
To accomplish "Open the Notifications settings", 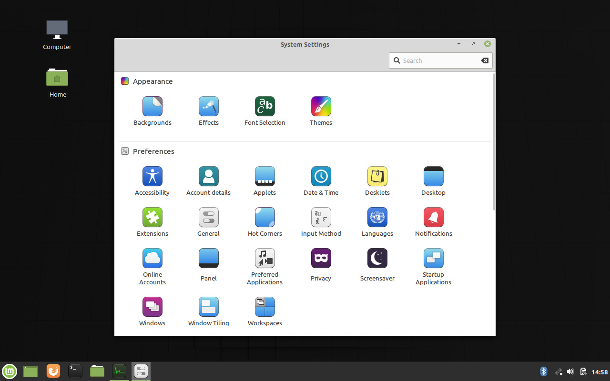I will (x=434, y=222).
